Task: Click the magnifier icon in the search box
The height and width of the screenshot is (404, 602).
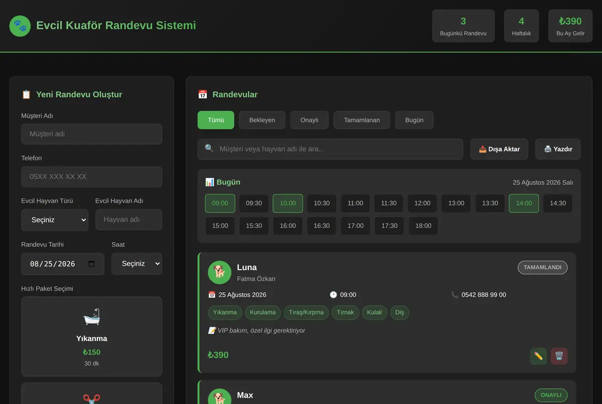Action: tap(209, 148)
